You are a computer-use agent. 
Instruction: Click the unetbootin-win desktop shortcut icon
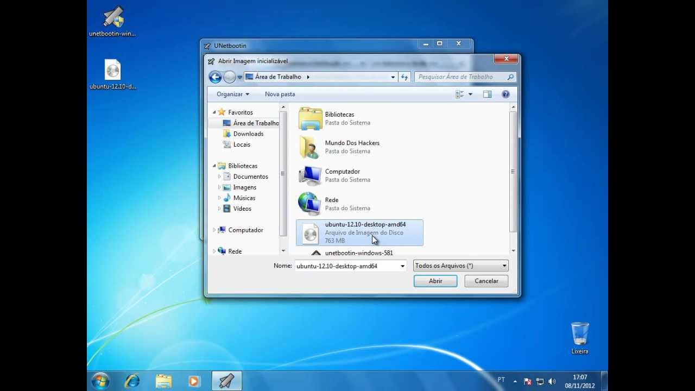[x=113, y=22]
